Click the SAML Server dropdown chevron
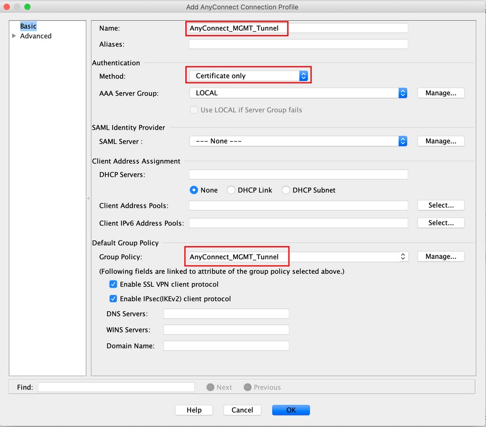 coord(403,141)
